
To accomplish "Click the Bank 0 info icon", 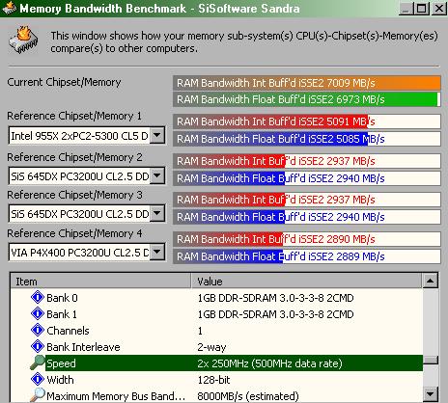I will (x=38, y=297).
